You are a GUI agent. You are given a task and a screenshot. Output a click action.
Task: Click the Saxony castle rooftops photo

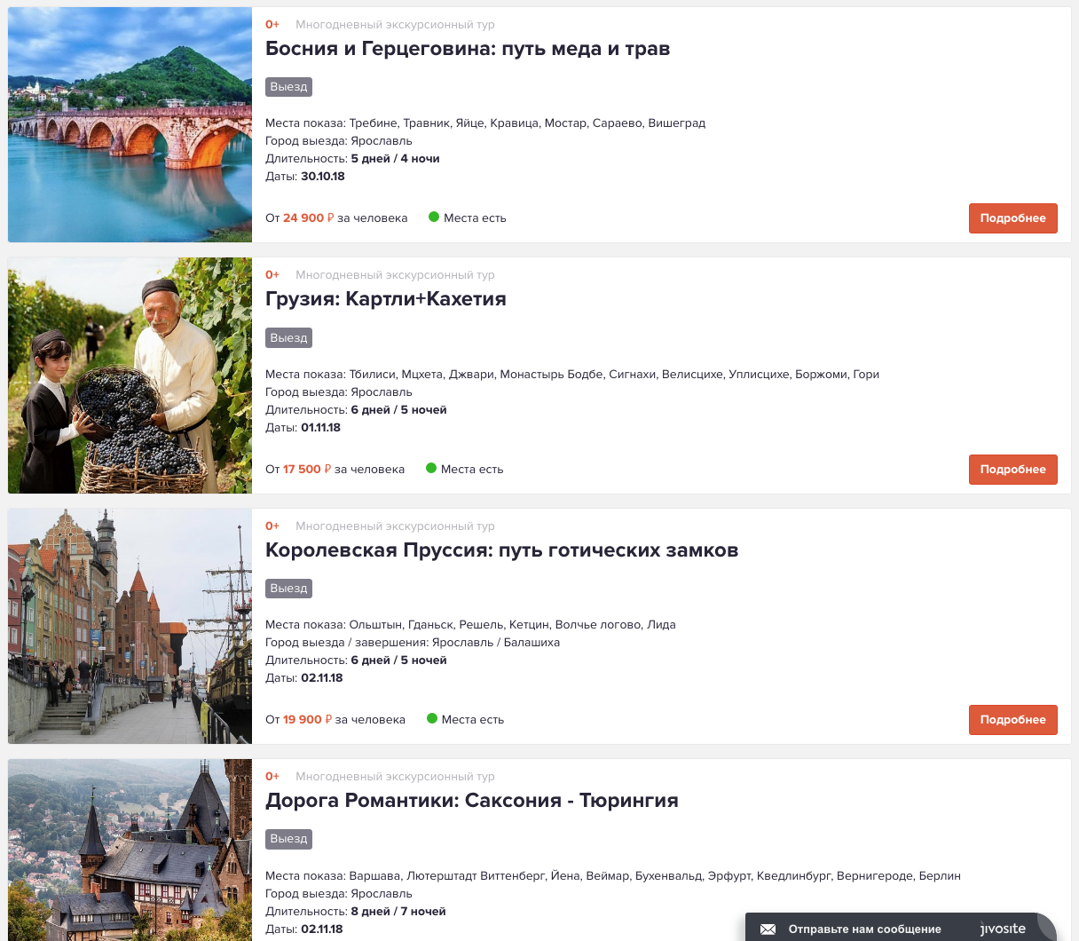(130, 850)
